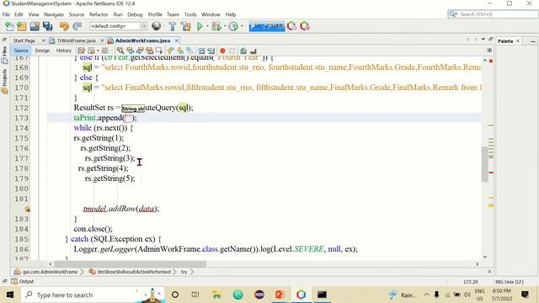Click the Previous Bookmark icon

170,50
